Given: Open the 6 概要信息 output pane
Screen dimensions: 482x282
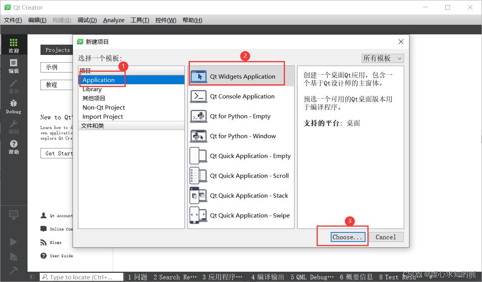Looking at the screenshot, I should click(x=356, y=277).
